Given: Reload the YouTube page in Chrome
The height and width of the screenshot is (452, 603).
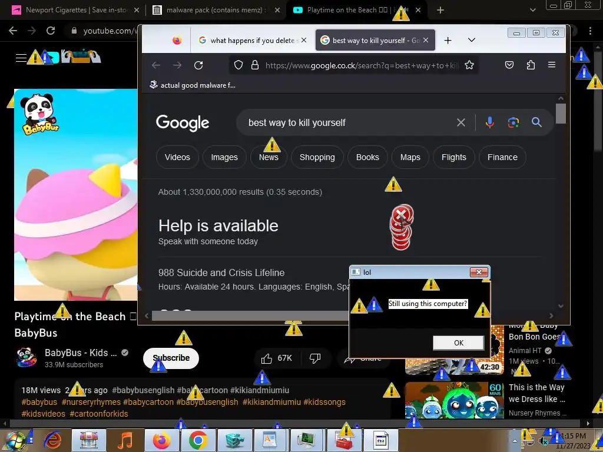Looking at the screenshot, I should point(51,31).
